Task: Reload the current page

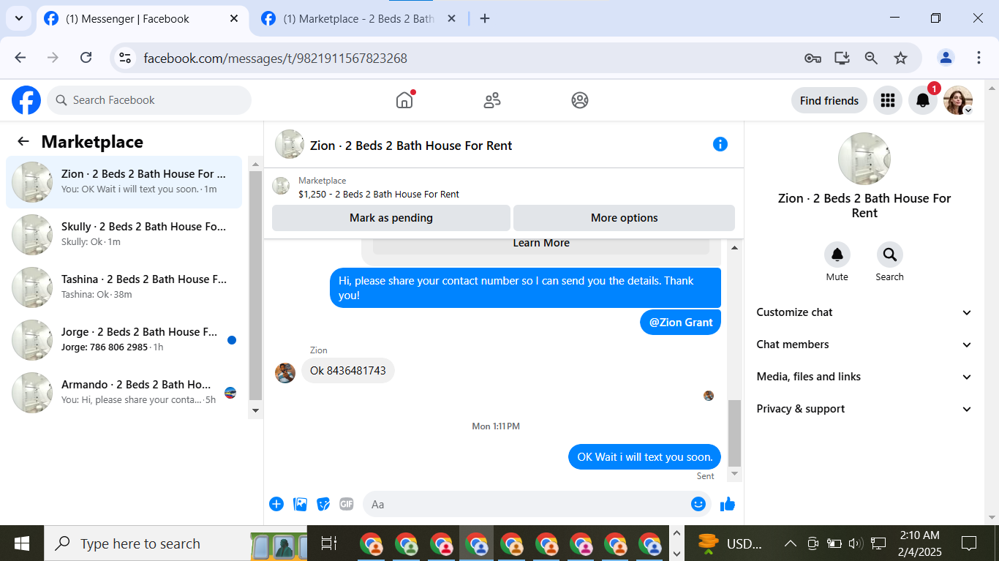Action: tap(86, 58)
